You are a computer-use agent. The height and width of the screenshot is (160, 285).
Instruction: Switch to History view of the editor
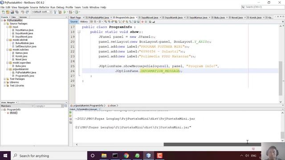pyautogui.click(x=84, y=22)
